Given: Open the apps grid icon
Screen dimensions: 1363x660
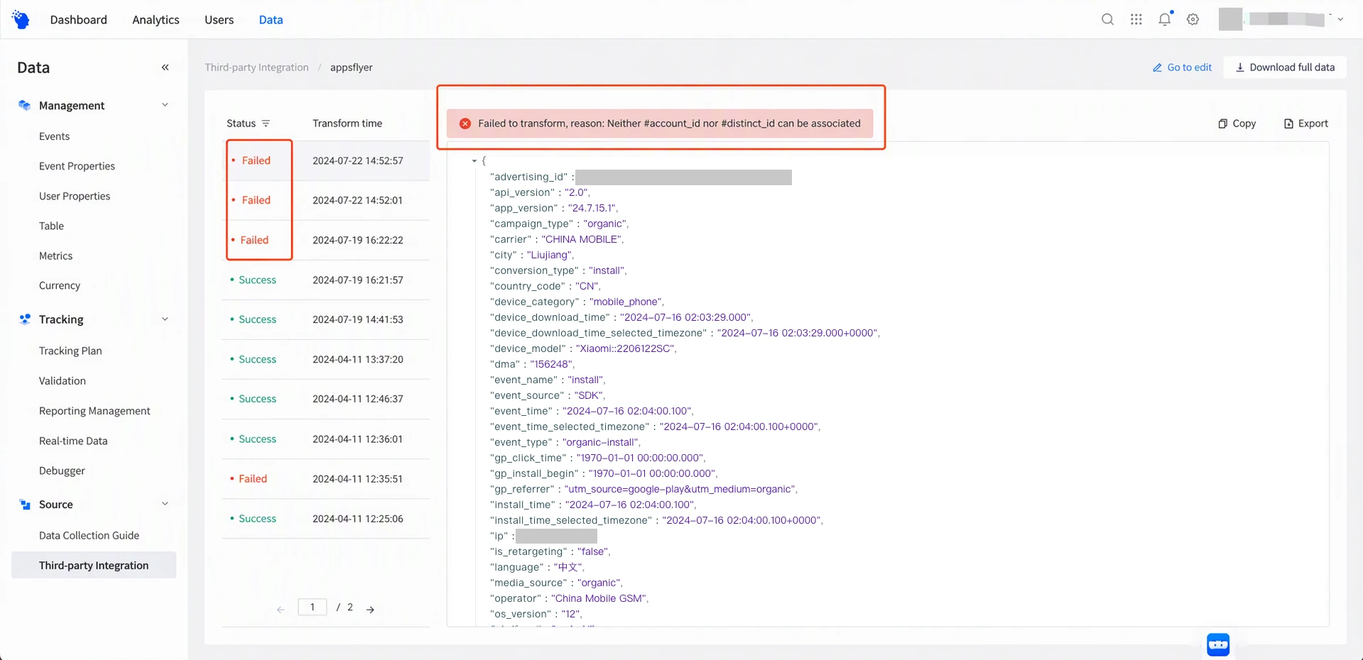Looking at the screenshot, I should pos(1136,19).
